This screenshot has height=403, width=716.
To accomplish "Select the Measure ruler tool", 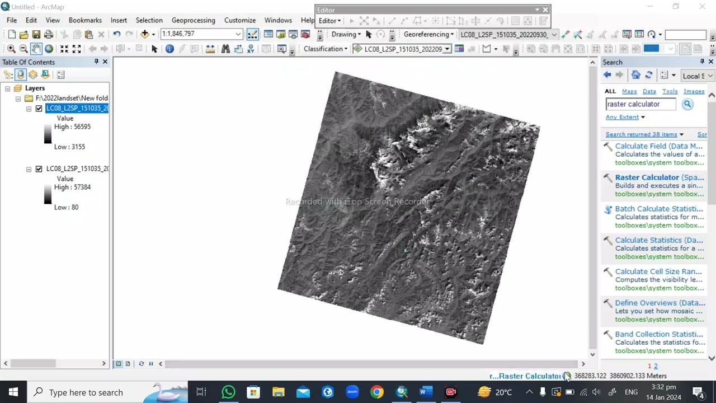I will [210, 49].
